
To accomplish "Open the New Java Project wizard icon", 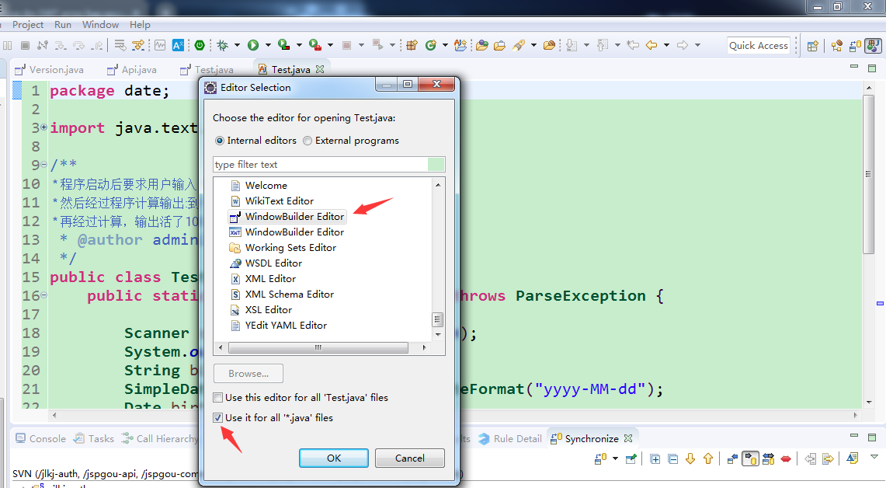I will pyautogui.click(x=412, y=45).
